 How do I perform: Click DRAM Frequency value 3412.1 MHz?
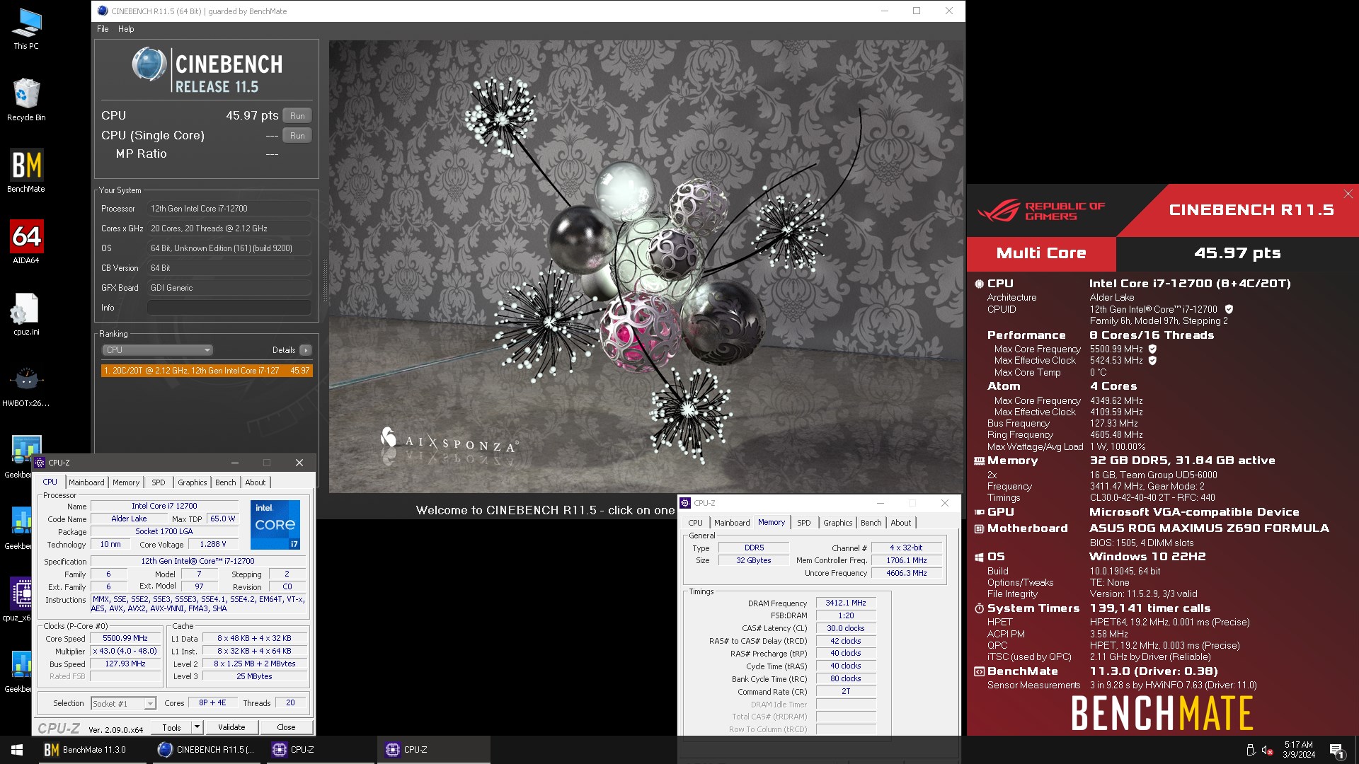pyautogui.click(x=845, y=603)
